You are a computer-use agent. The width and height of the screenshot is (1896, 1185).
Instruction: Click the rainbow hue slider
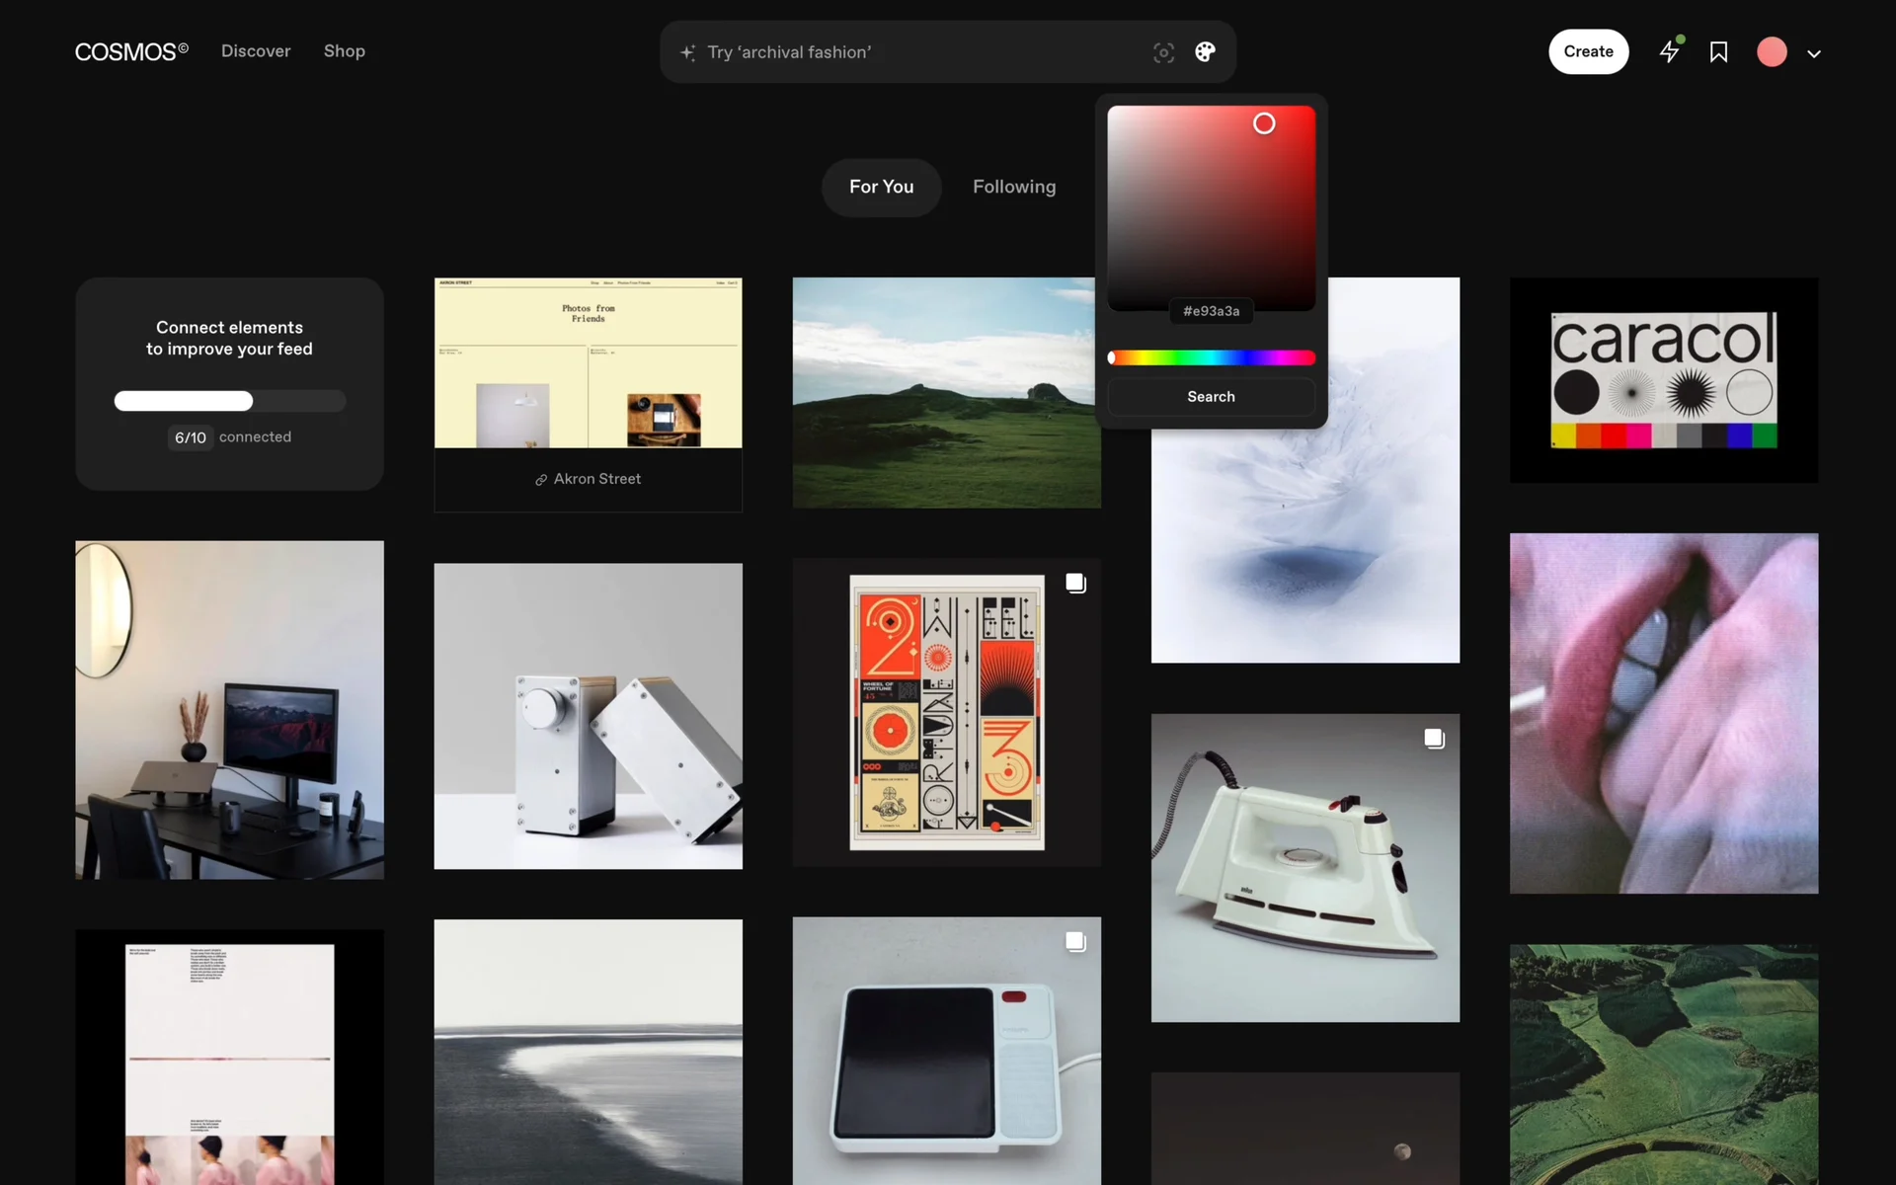(1211, 357)
